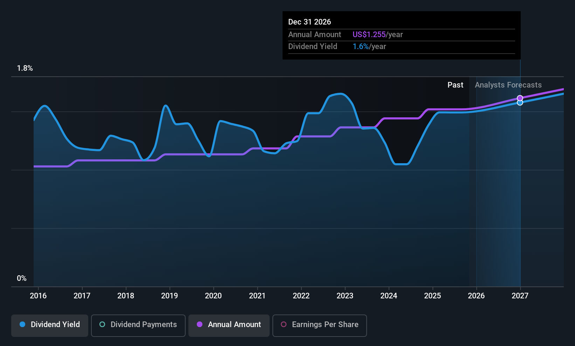Toggle the Annual Amount legend button
The width and height of the screenshot is (575, 346).
click(229, 325)
